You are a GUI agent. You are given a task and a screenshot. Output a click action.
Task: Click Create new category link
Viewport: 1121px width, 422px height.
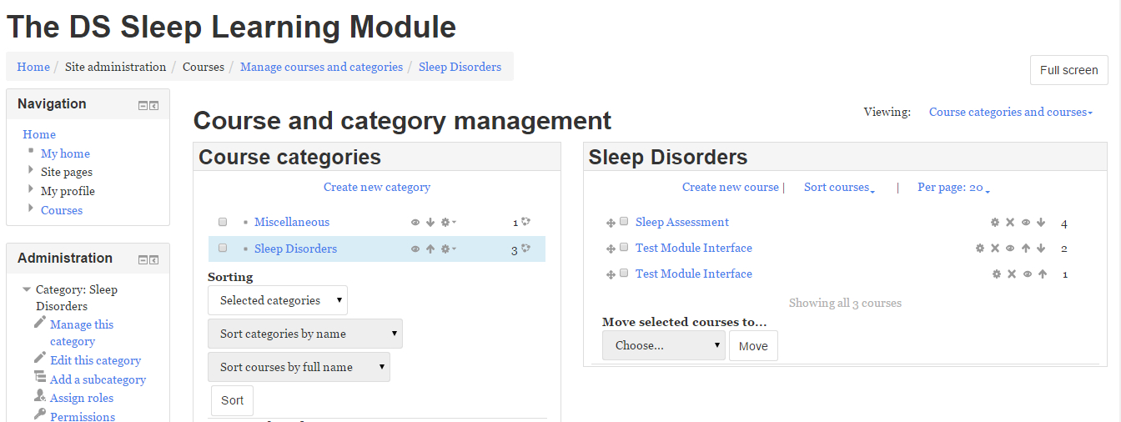pyautogui.click(x=377, y=187)
